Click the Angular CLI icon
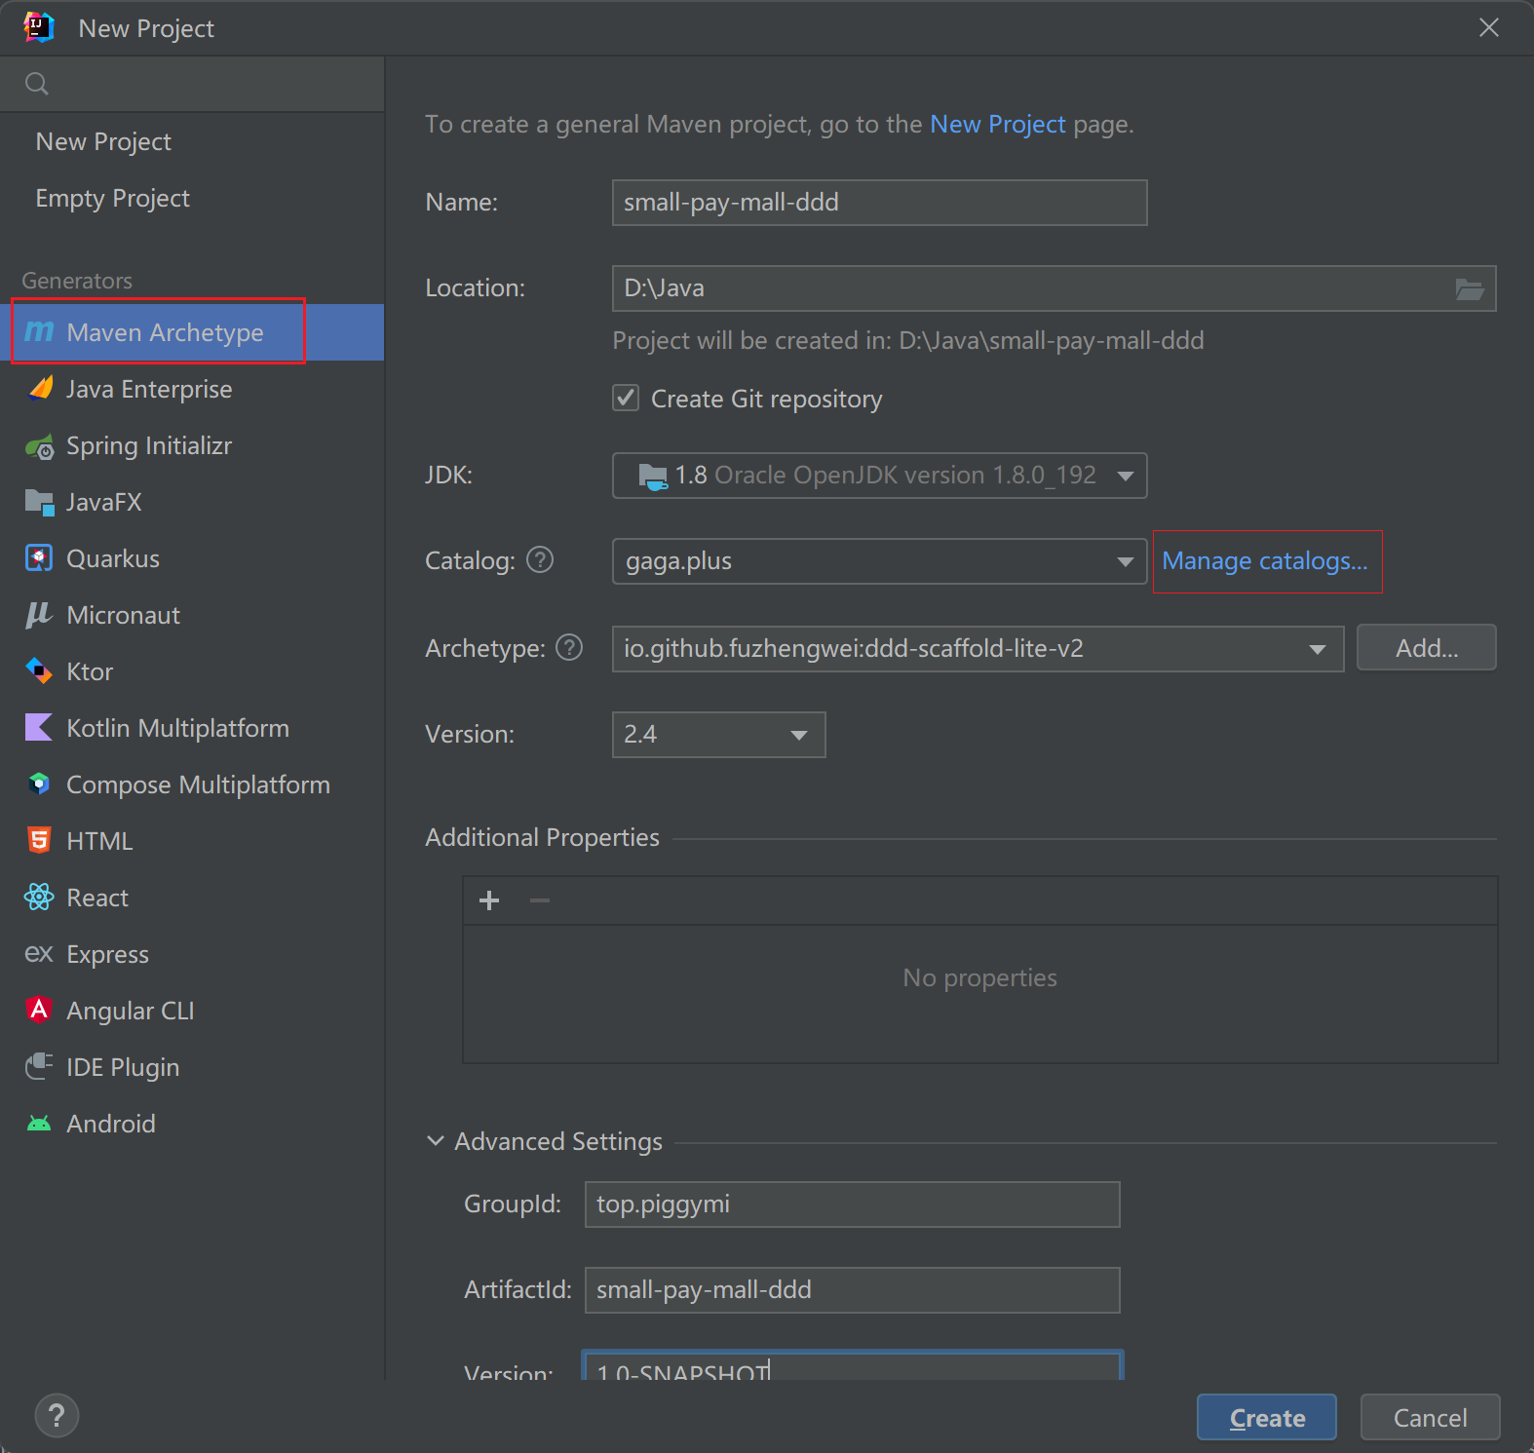1534x1453 pixels. click(x=39, y=1011)
